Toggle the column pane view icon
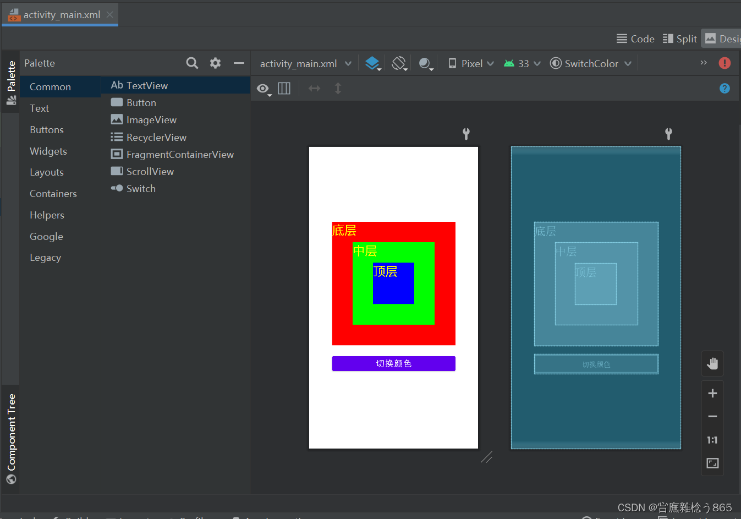Screen dimensions: 741x519 (284, 88)
